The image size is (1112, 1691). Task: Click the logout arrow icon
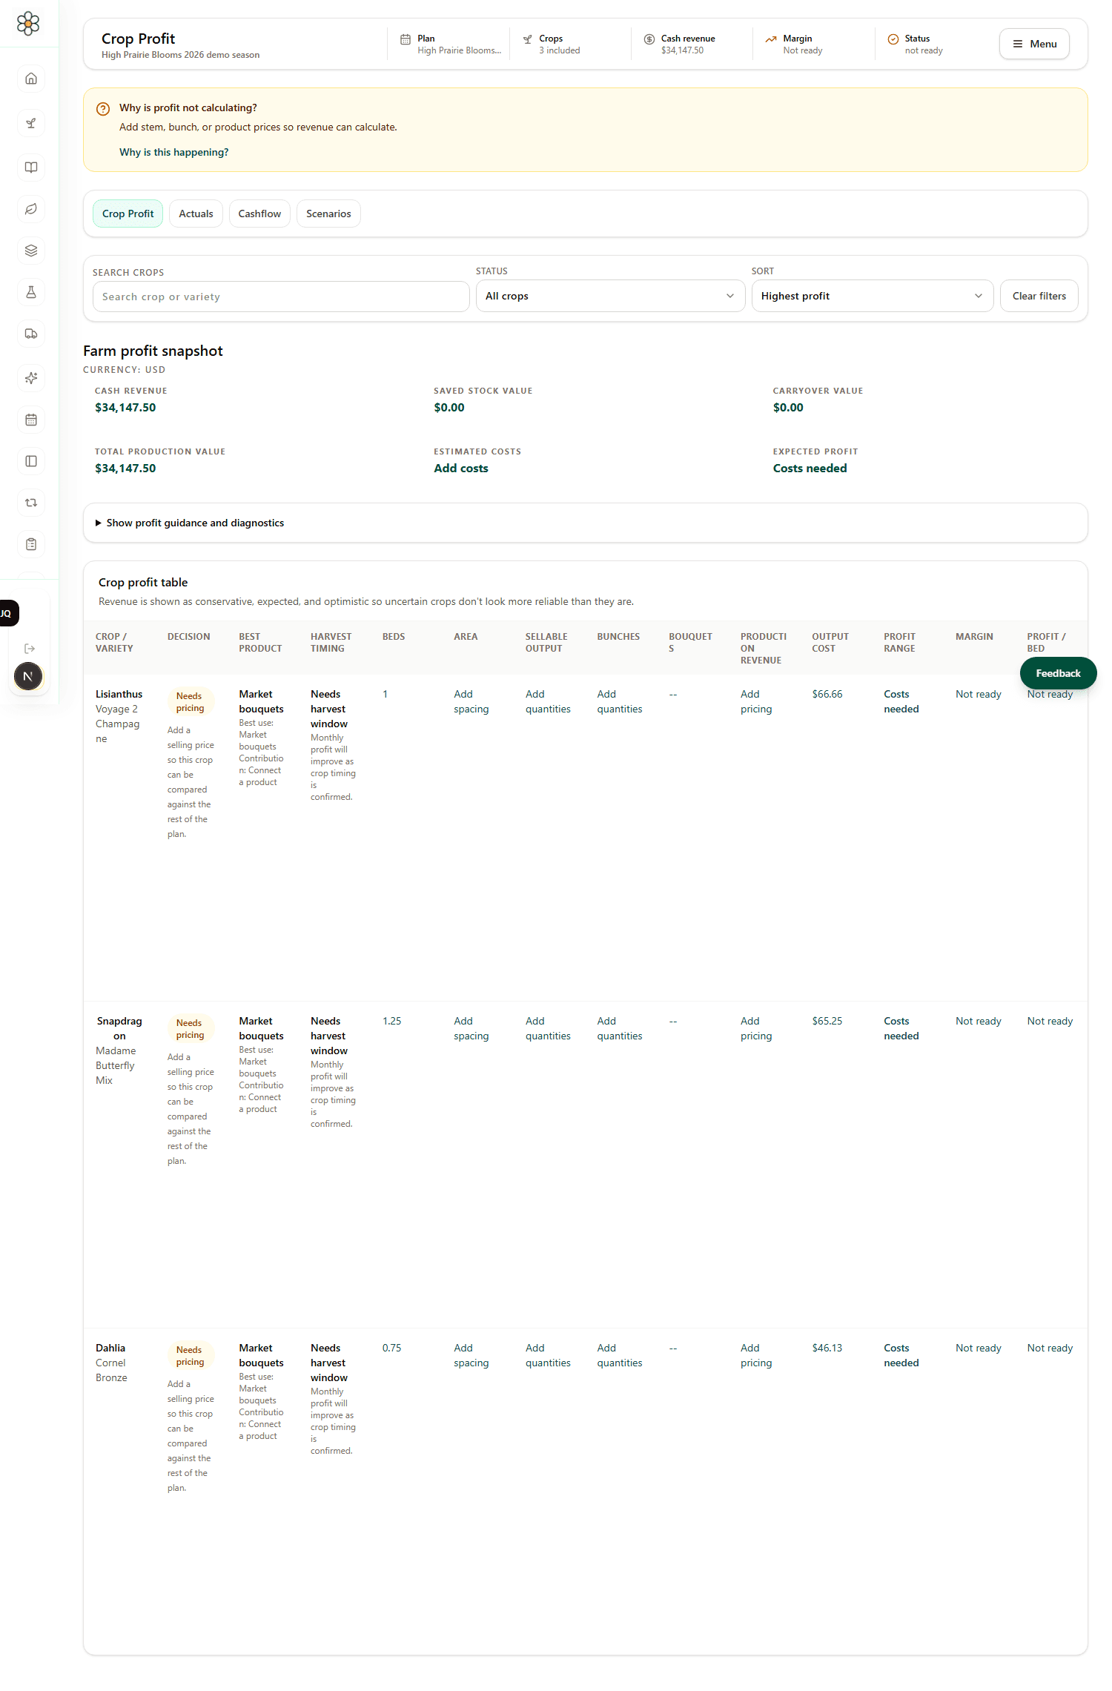(x=30, y=649)
